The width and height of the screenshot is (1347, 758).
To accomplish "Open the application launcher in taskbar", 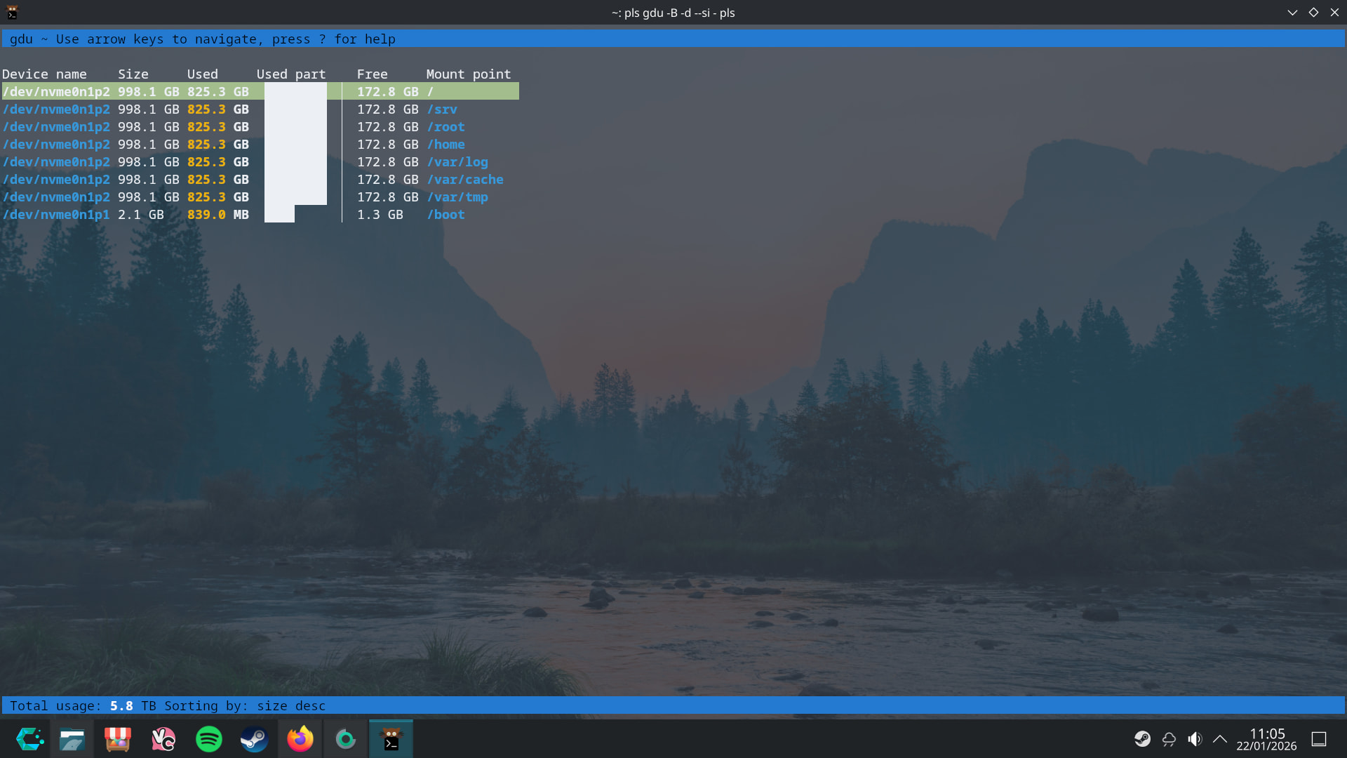I will tap(29, 739).
